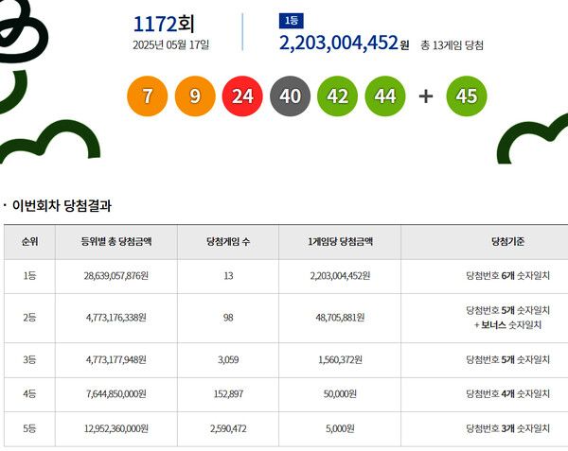Click the per-game prize 48,705,881원

[340, 318]
